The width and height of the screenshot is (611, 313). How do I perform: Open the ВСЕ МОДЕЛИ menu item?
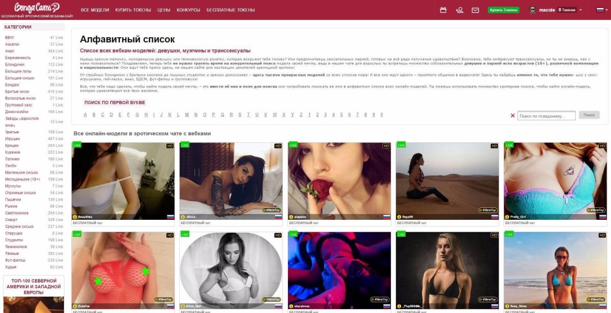(95, 10)
